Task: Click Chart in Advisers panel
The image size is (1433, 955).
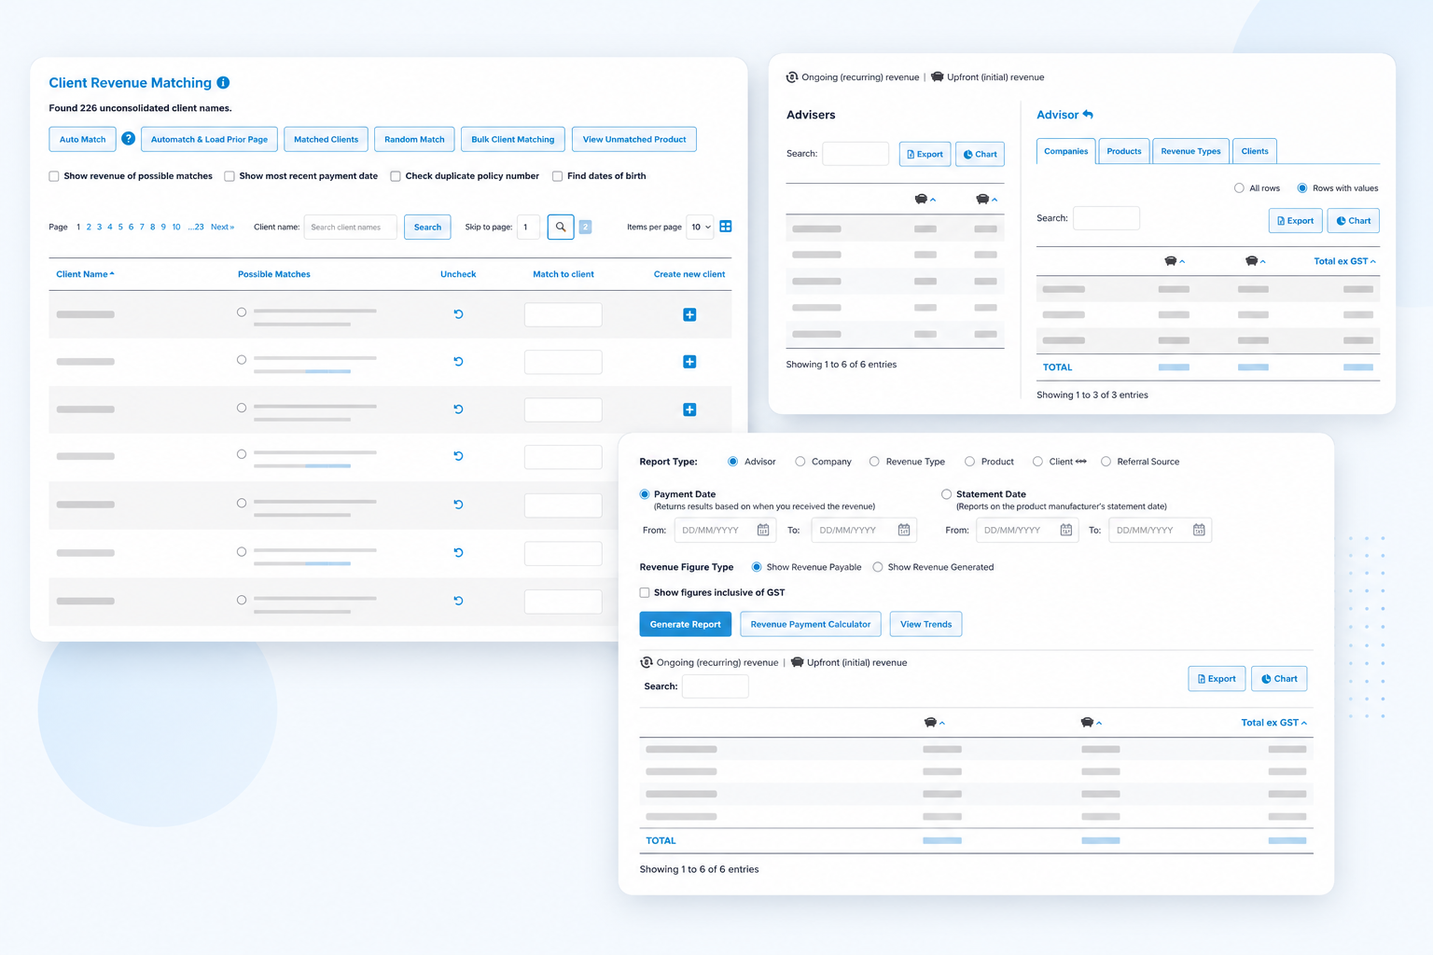Action: coord(980,154)
